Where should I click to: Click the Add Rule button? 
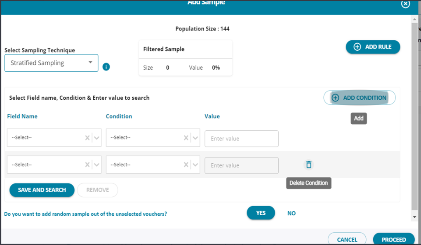click(x=373, y=47)
